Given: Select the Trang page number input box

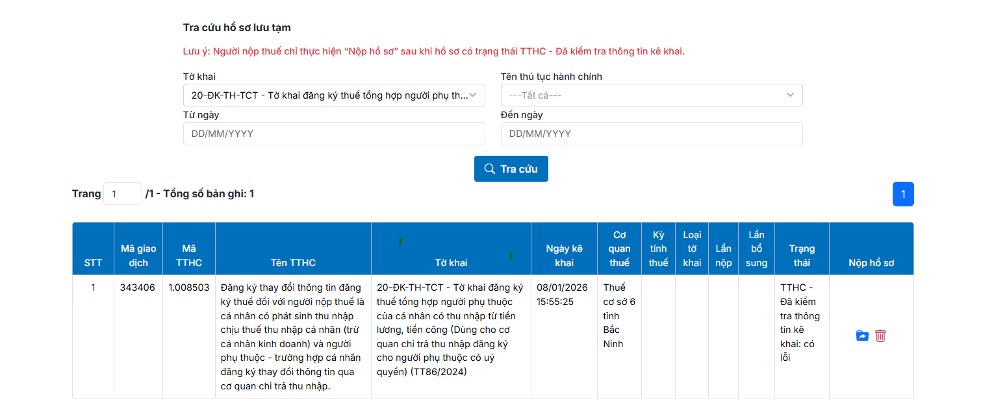Looking at the screenshot, I should pyautogui.click(x=122, y=194).
